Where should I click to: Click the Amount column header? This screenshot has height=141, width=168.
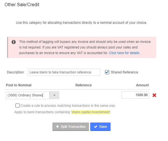tap(143, 85)
